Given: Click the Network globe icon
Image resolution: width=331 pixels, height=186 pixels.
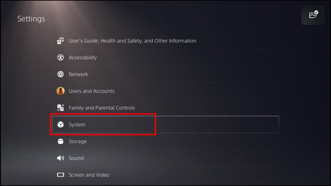Looking at the screenshot, I should 60,74.
